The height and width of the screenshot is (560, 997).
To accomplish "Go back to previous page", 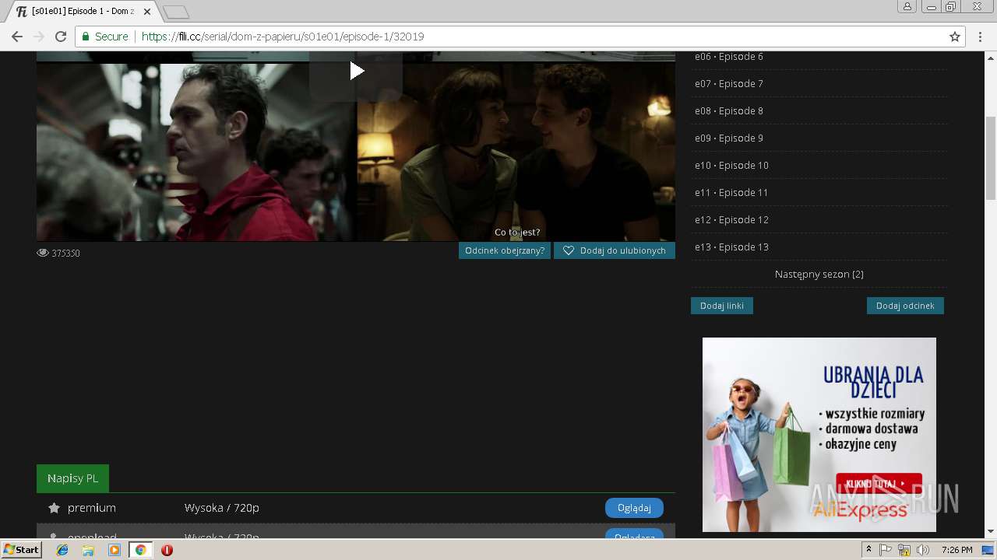I will 17,37.
